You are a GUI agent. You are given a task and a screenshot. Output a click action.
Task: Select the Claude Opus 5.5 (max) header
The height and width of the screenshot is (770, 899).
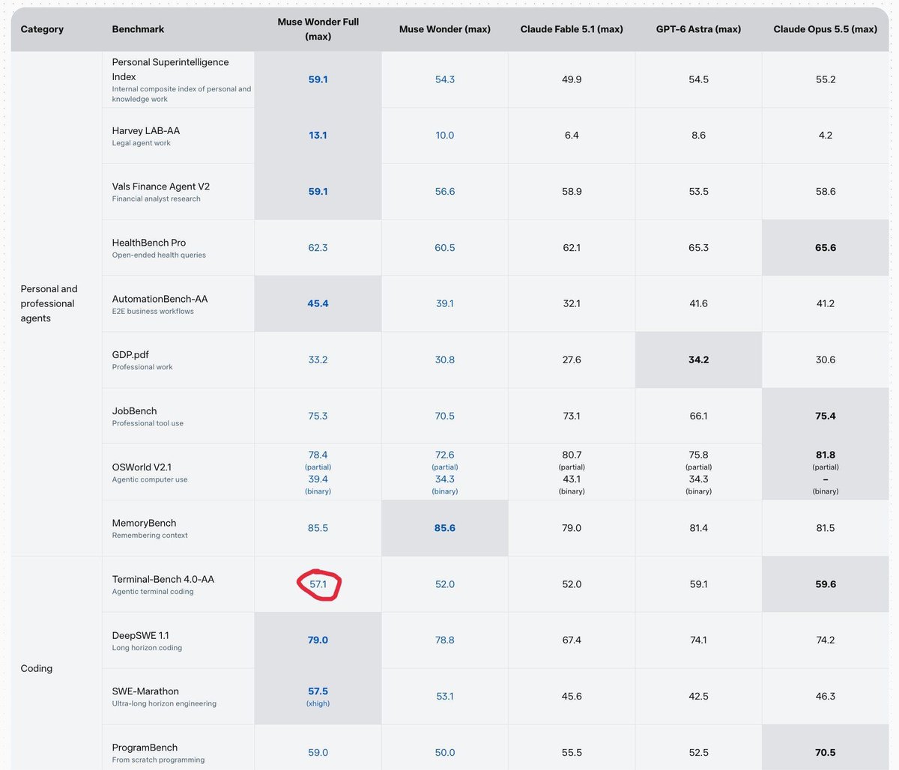pos(825,29)
